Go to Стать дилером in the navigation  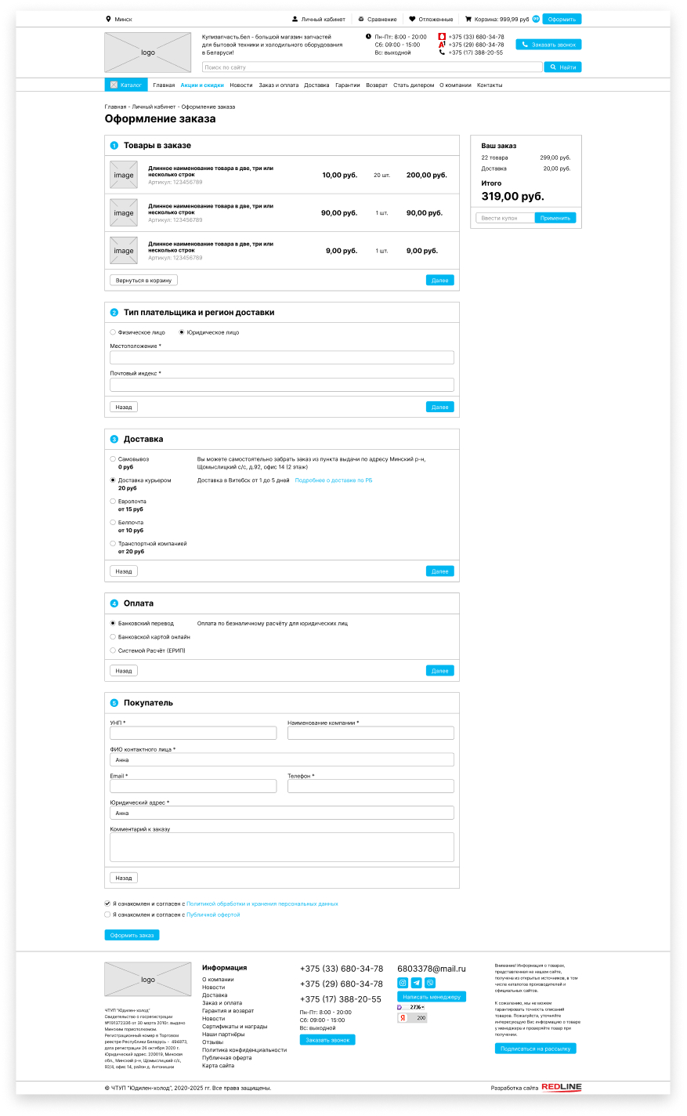click(x=414, y=85)
